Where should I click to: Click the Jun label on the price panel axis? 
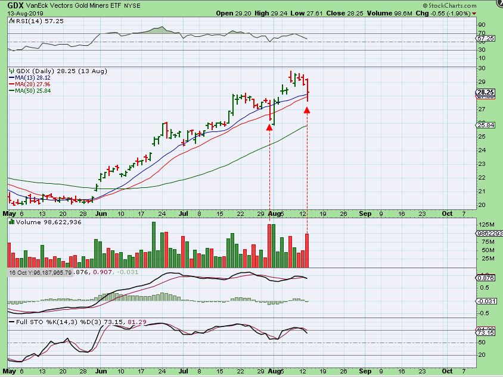click(x=101, y=213)
